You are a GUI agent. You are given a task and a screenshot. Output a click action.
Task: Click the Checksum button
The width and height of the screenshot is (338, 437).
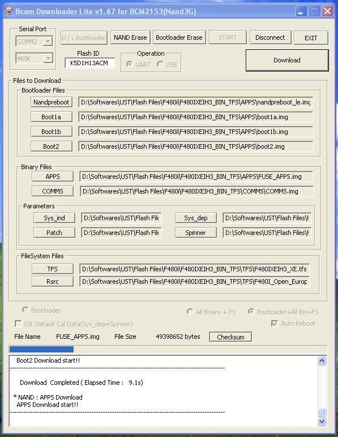point(230,337)
